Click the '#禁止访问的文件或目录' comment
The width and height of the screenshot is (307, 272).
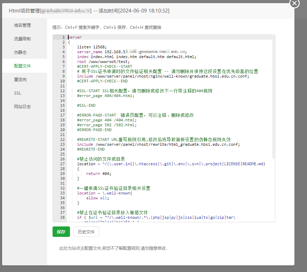[x=101, y=159]
